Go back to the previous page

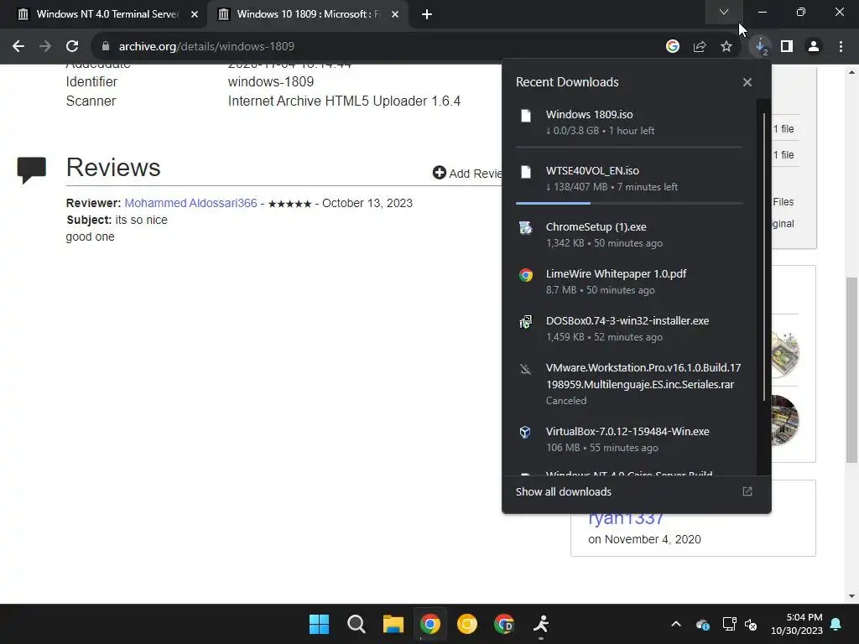click(18, 47)
